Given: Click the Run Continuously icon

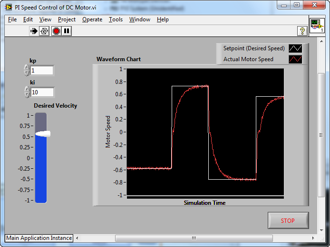Looking at the screenshot, I should coord(45,31).
